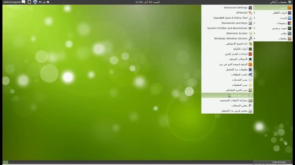This screenshot has width=295, height=165.
Task: Open إنترنت (Internet) category
Action: pyautogui.click(x=273, y=18)
